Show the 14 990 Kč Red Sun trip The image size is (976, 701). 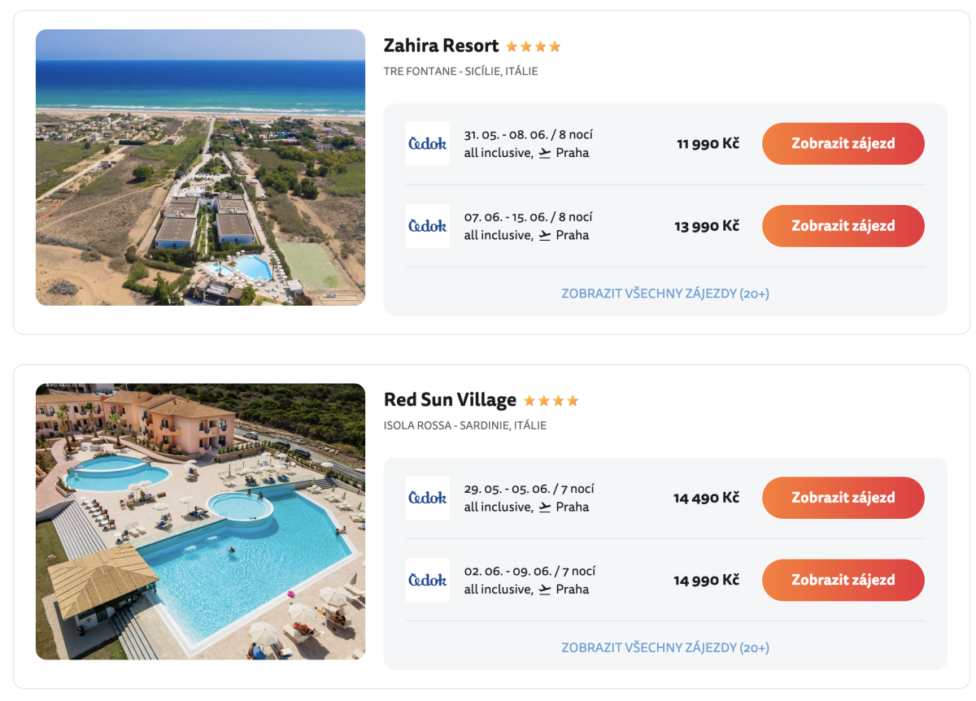pyautogui.click(x=843, y=580)
